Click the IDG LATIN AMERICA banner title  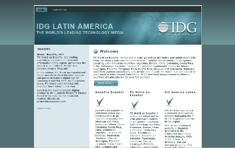pyautogui.click(x=75, y=26)
